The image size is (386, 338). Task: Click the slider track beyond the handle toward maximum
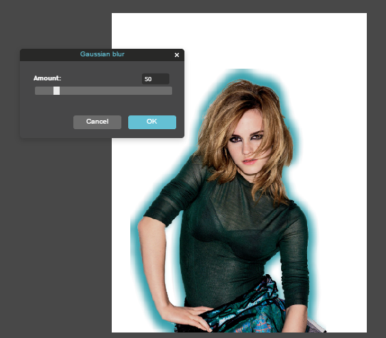pyautogui.click(x=116, y=91)
